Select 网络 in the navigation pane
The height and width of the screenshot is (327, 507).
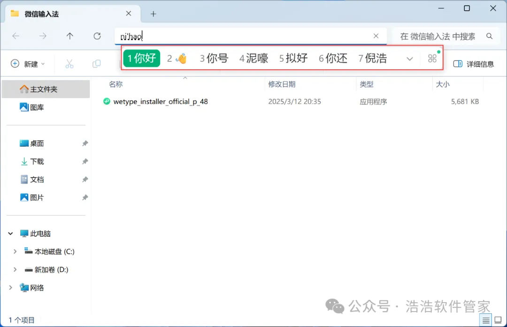(x=32, y=288)
